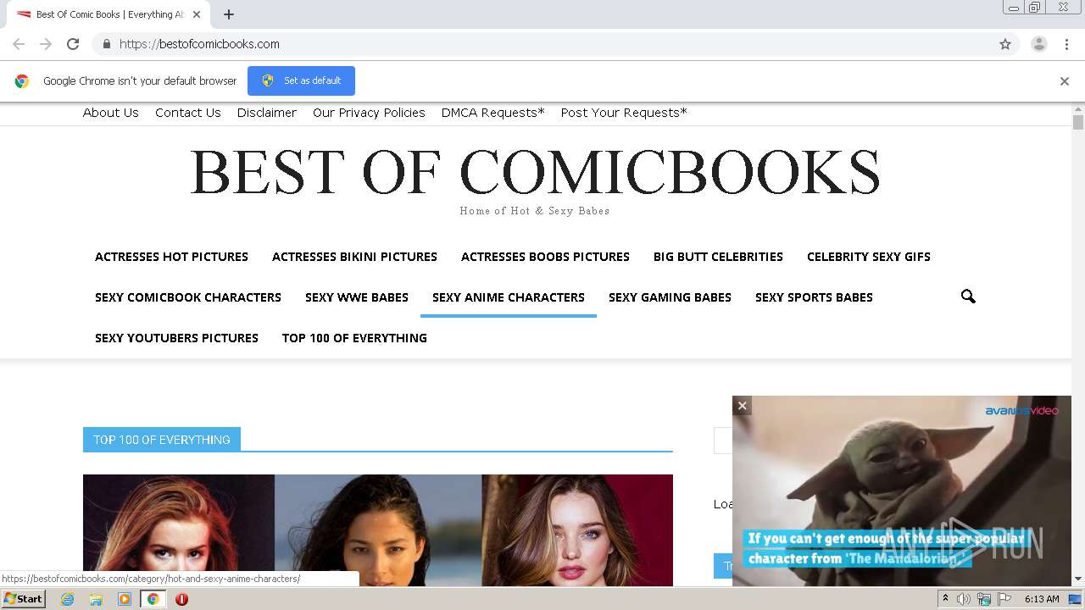Open Actresses Bikini Pictures menu
The width and height of the screenshot is (1085, 610).
pyautogui.click(x=354, y=257)
